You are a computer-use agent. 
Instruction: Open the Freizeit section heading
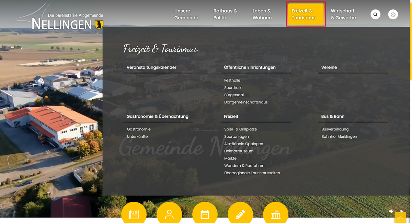point(231,116)
